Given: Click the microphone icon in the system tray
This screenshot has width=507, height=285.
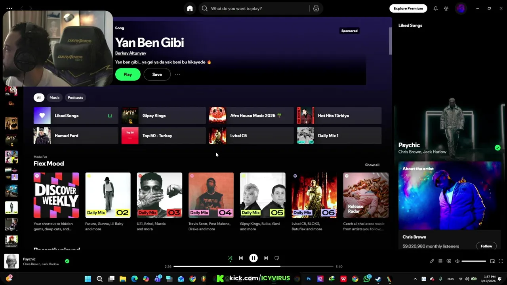Looking at the screenshot, I should (440, 279).
